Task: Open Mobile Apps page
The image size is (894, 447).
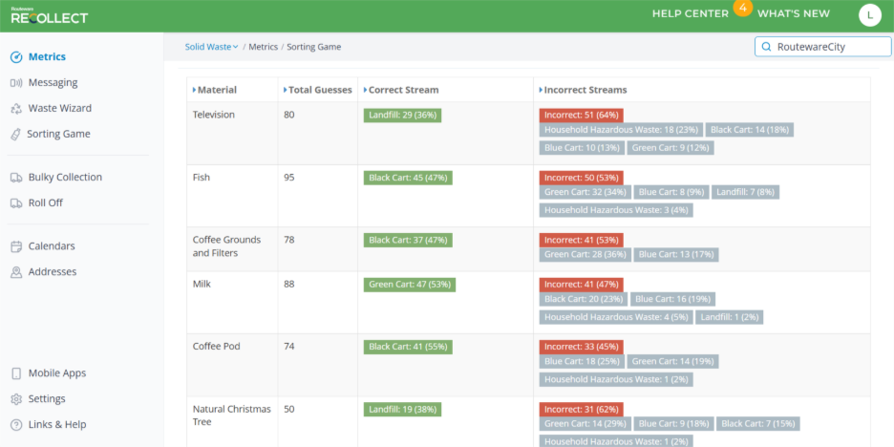Action: point(57,373)
